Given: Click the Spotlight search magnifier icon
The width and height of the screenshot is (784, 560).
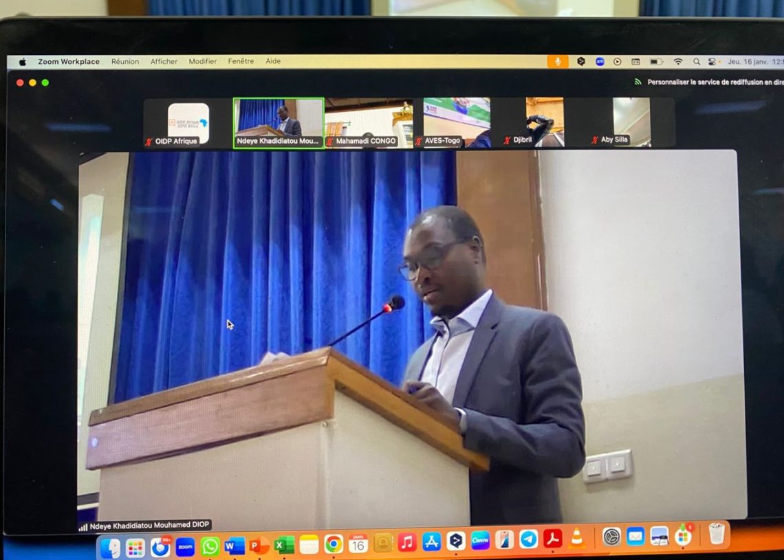Looking at the screenshot, I should [x=697, y=62].
